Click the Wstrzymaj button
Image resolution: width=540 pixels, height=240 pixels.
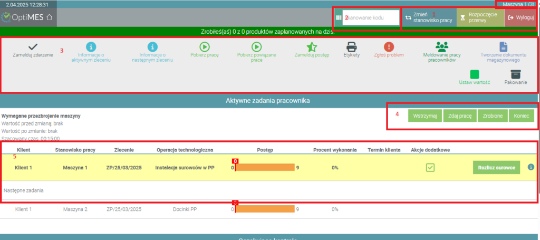pyautogui.click(x=425, y=116)
